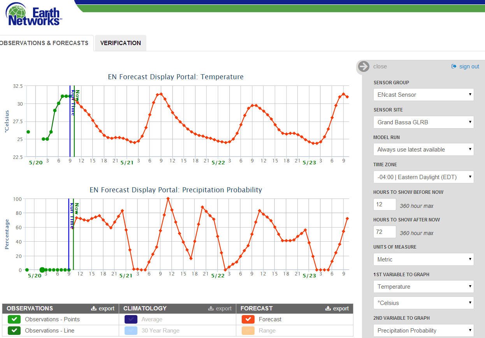Click the 100 percent peak precipitation forecast point
Image resolution: width=485 pixels, height=338 pixels.
168,199
